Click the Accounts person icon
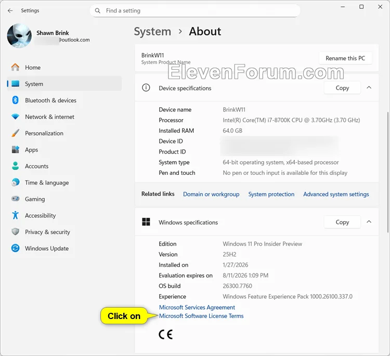The width and height of the screenshot is (390, 356). point(16,166)
